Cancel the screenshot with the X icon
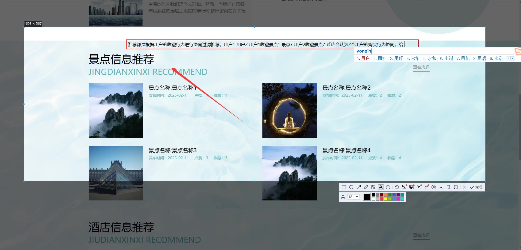Screen dimensions: 521x250 point(465,187)
